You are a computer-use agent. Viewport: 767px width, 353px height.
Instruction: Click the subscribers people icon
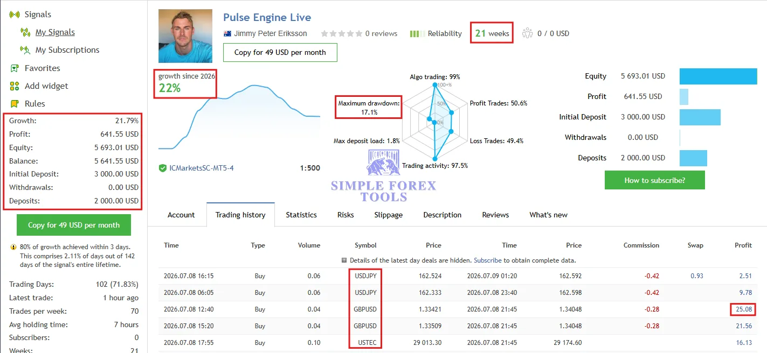click(x=527, y=33)
